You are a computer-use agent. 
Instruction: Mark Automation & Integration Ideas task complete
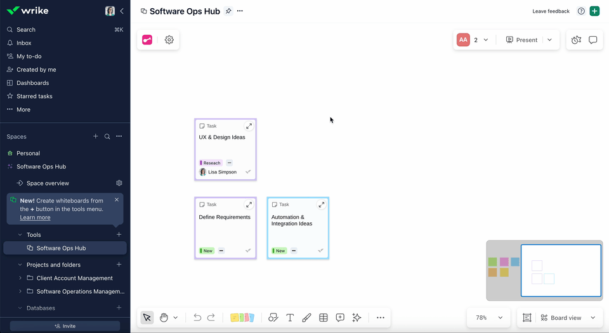point(320,251)
